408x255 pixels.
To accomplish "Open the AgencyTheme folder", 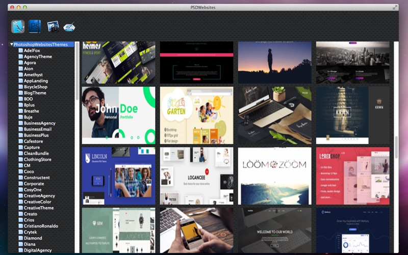I will (x=38, y=57).
